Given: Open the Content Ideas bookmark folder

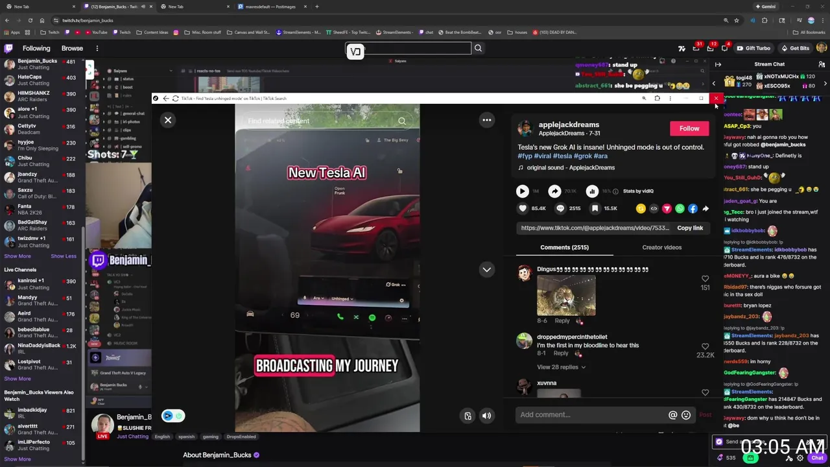Looking at the screenshot, I should tap(152, 32).
